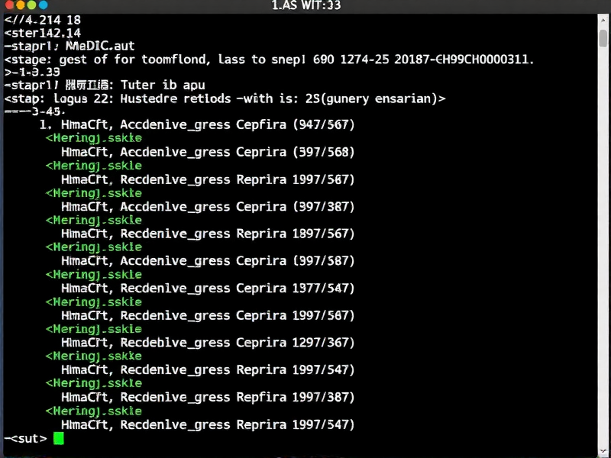The image size is (611, 458).
Task: Click the window title '1.AS WIT:33'
Action: (x=306, y=5)
